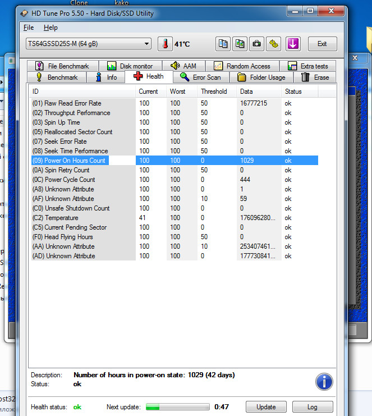The image size is (372, 416).
Task: Minimize the HD Tune Pro window
Action: 295,11
